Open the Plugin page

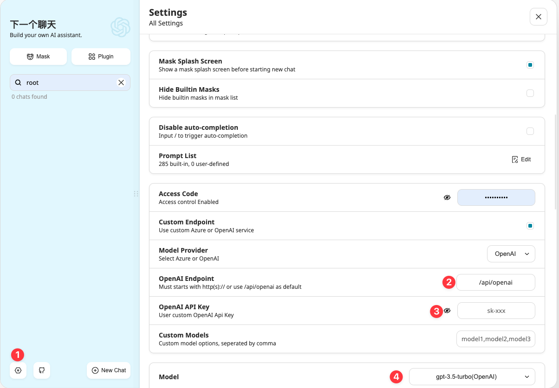click(101, 57)
